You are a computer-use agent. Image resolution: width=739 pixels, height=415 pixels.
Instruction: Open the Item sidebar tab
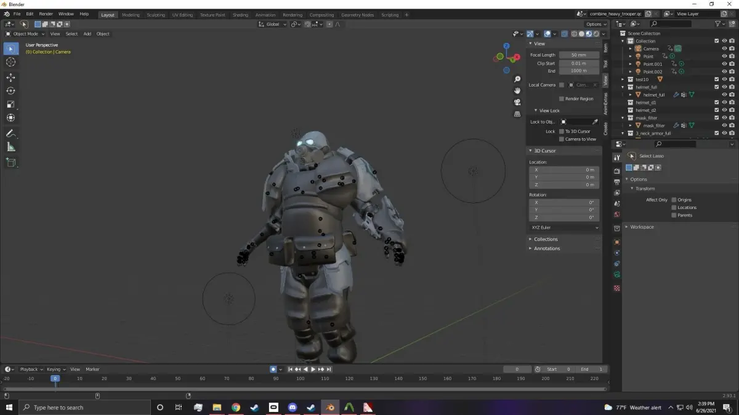pyautogui.click(x=605, y=47)
